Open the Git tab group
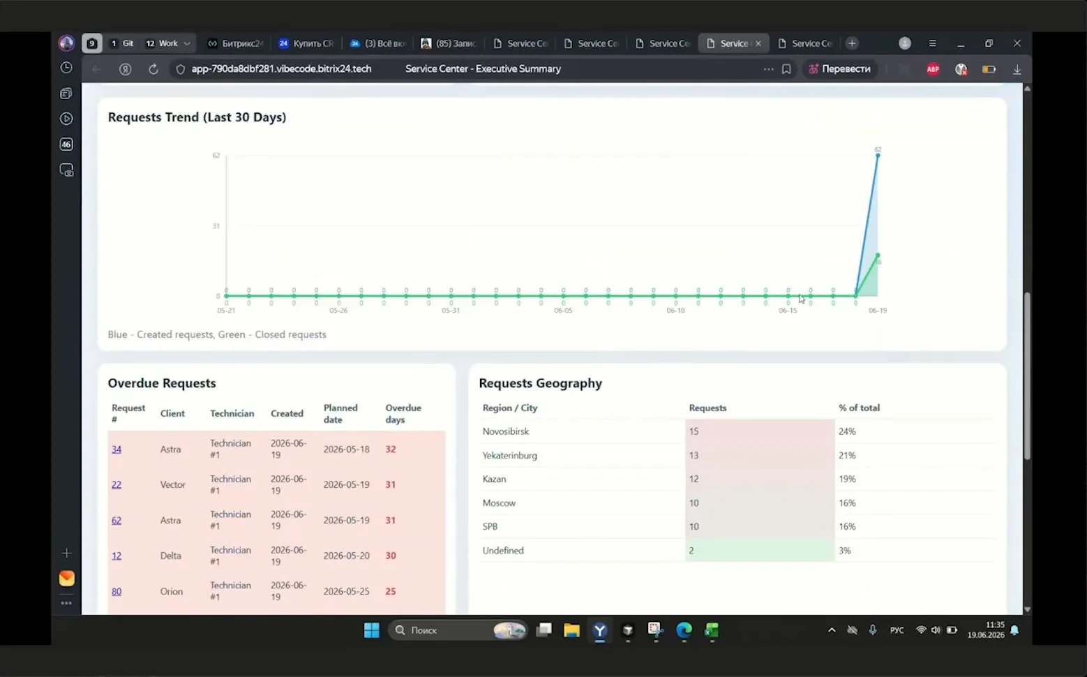Viewport: 1087px width, 677px height. point(123,43)
